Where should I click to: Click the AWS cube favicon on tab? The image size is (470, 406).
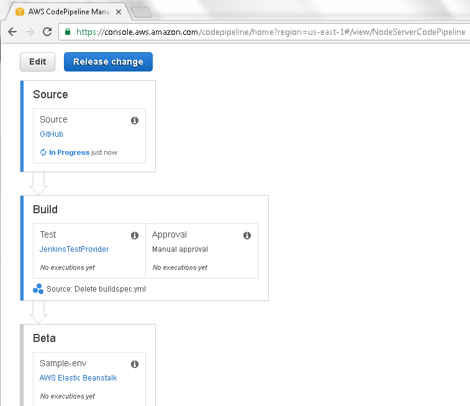(20, 12)
